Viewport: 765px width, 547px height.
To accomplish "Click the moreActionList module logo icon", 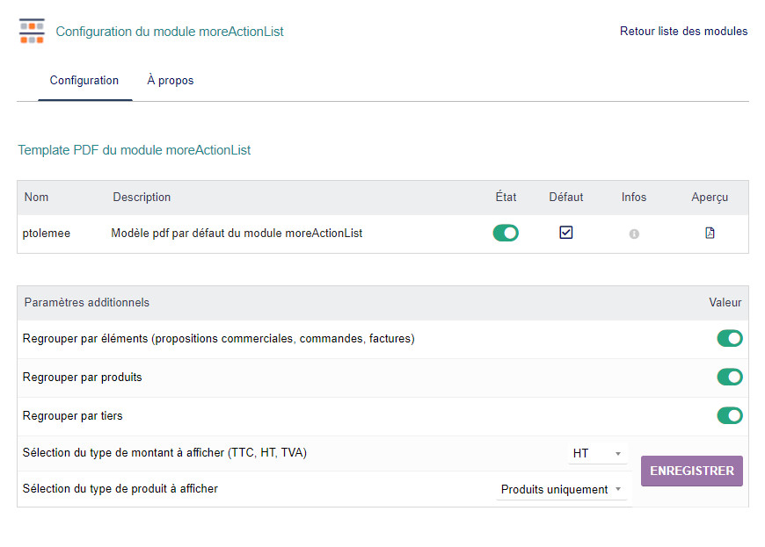I will [x=32, y=31].
